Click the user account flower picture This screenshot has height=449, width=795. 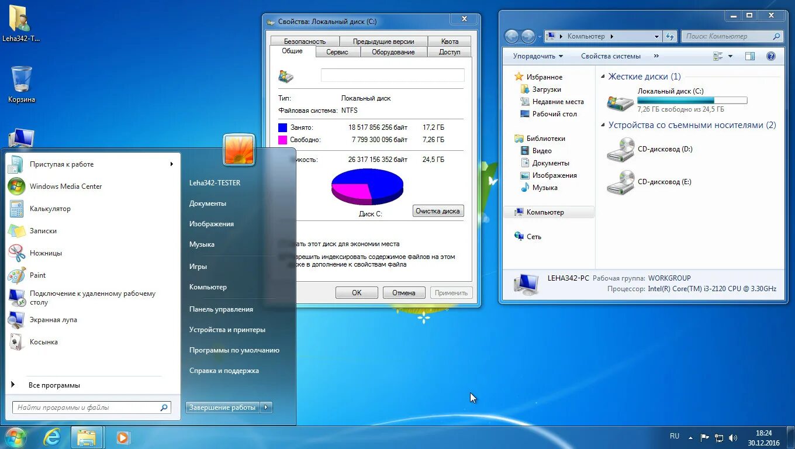(x=239, y=150)
